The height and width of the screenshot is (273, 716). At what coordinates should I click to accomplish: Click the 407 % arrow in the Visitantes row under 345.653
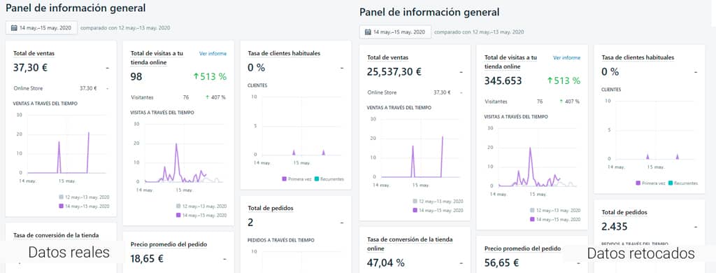coord(561,101)
